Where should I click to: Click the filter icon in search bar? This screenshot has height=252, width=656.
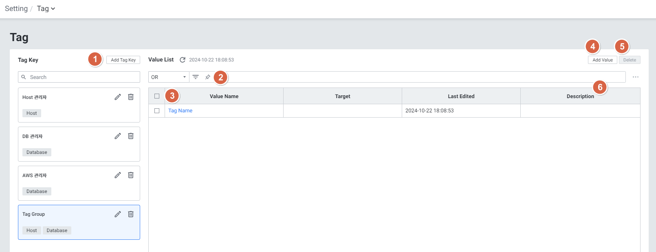196,77
